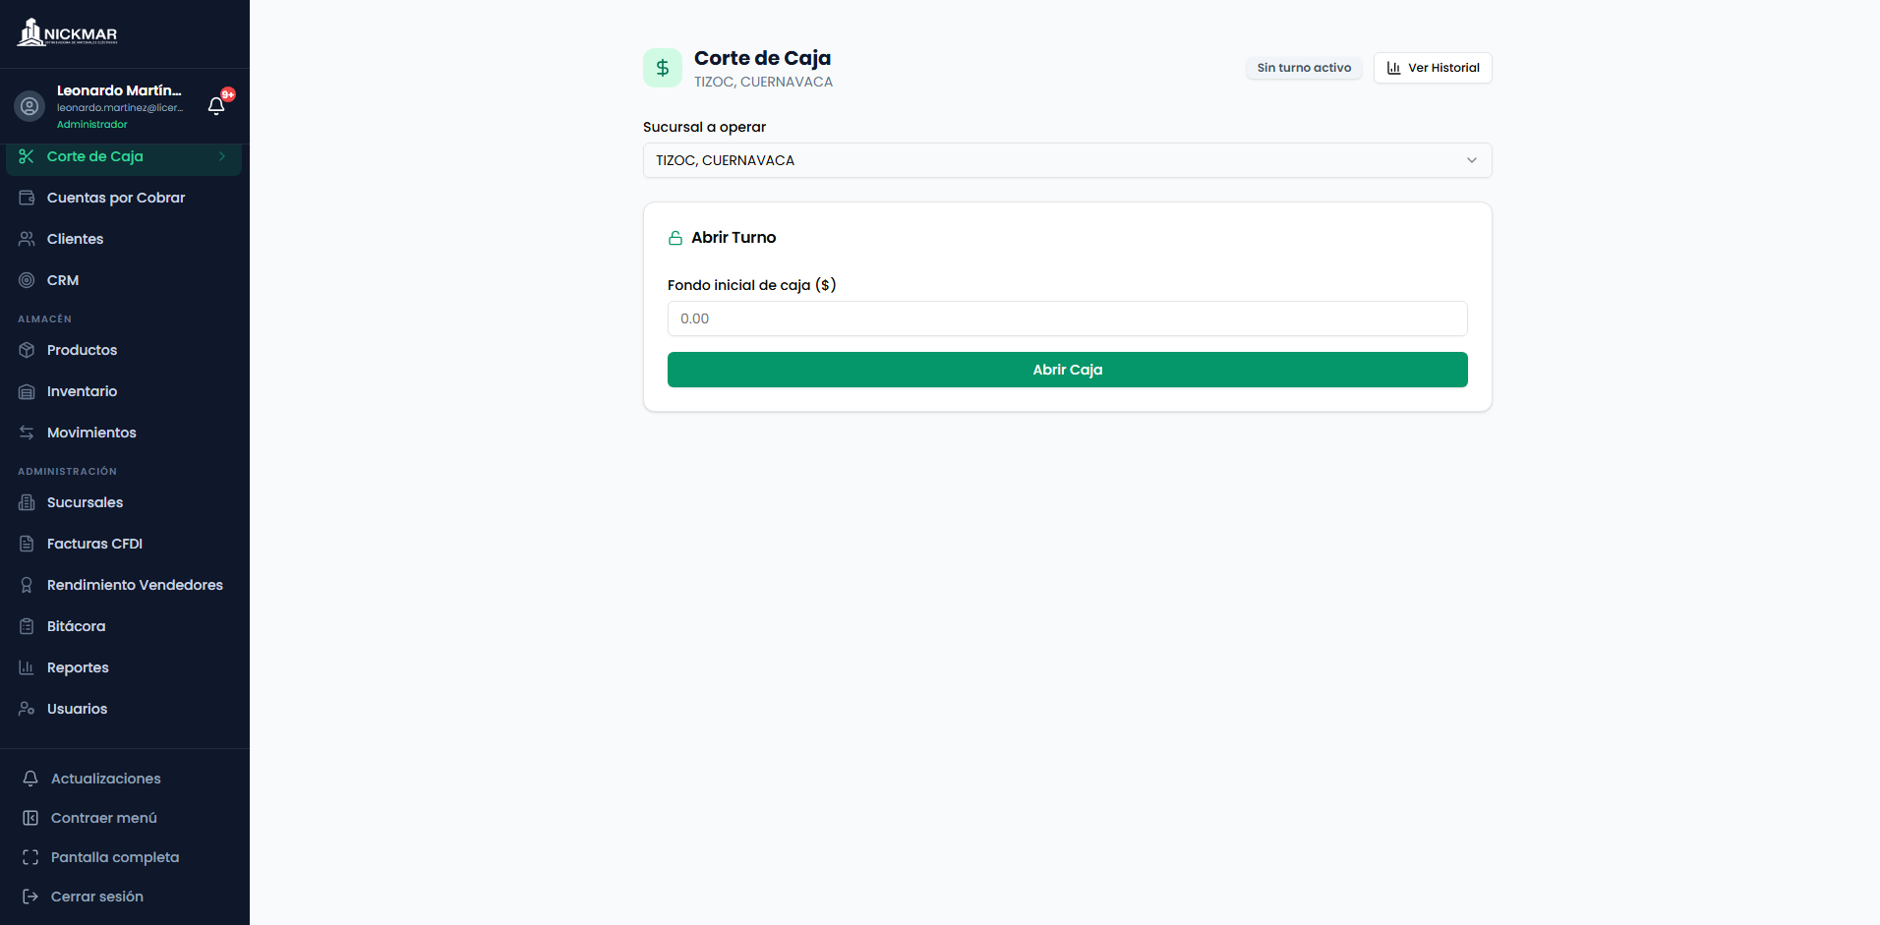The width and height of the screenshot is (1880, 925).
Task: Open the Bitácora log
Action: 124,626
